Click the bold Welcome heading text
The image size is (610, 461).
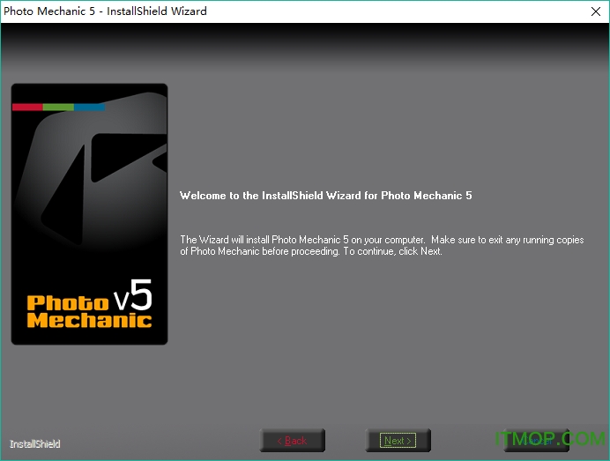point(325,196)
